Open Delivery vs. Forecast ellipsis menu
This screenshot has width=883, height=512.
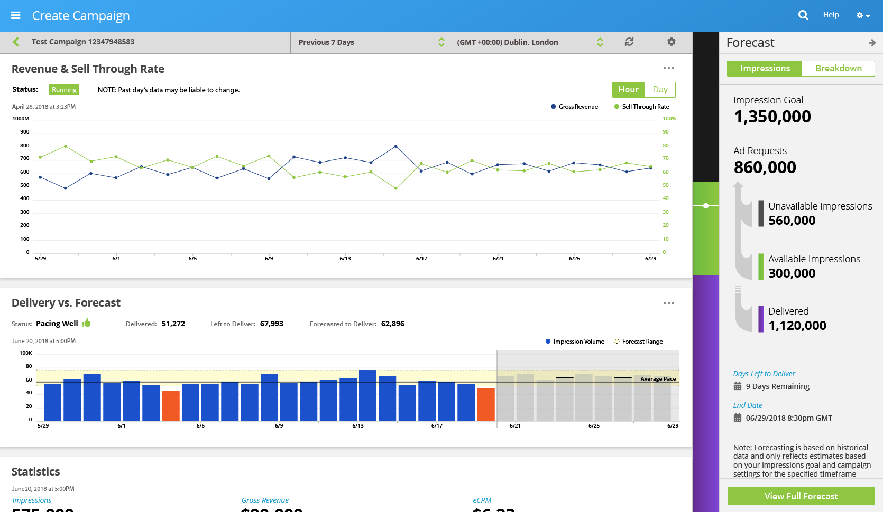668,303
